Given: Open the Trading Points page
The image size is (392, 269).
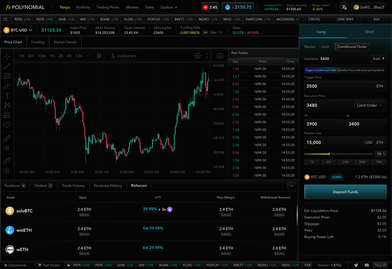Looking at the screenshot, I should pos(108,7).
